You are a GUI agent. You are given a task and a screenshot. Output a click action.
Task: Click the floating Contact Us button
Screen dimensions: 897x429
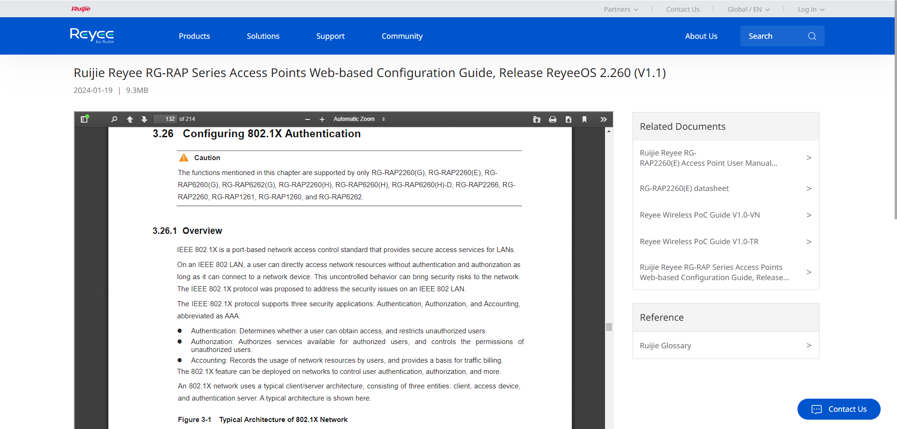(839, 409)
